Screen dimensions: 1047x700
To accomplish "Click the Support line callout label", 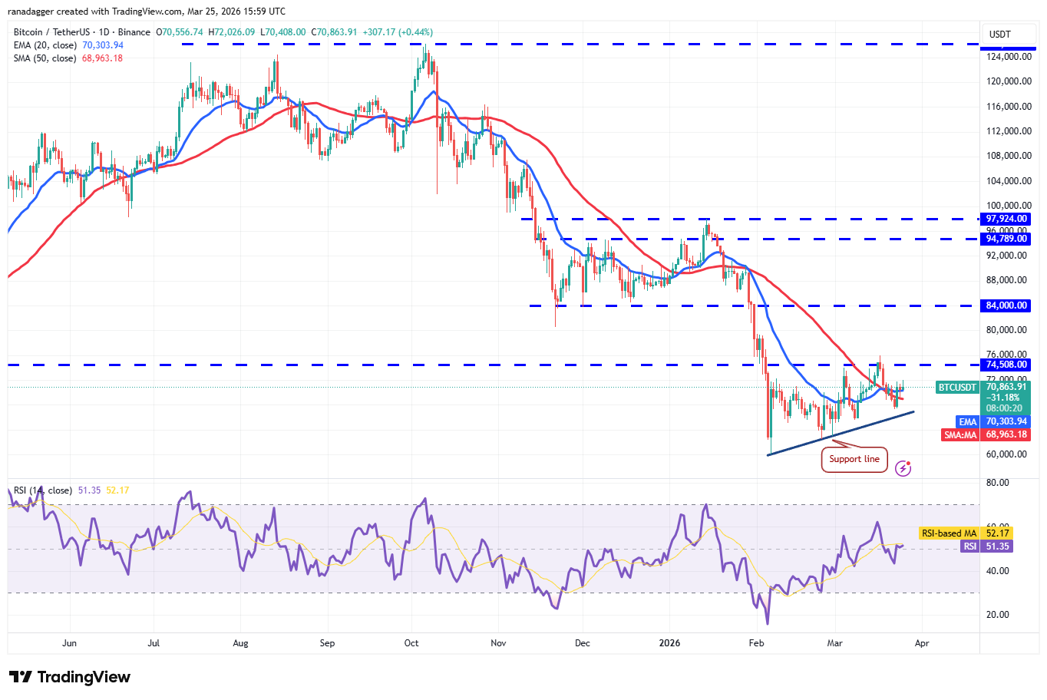I will point(854,459).
